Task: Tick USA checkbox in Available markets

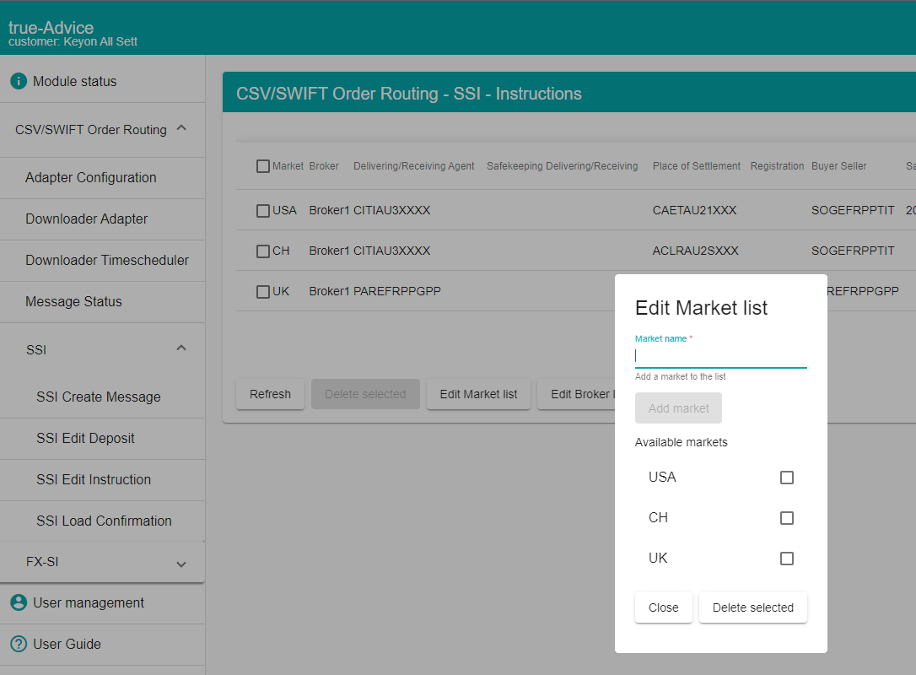Action: (x=787, y=478)
